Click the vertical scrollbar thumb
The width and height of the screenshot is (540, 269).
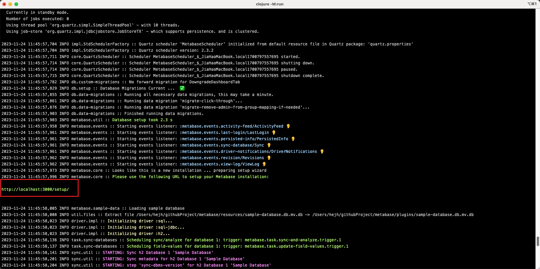coord(538,241)
